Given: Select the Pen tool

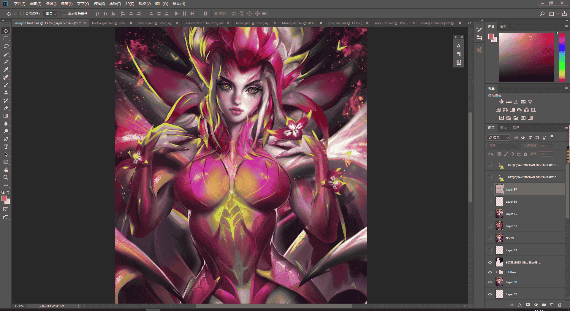Looking at the screenshot, I should [x=6, y=139].
